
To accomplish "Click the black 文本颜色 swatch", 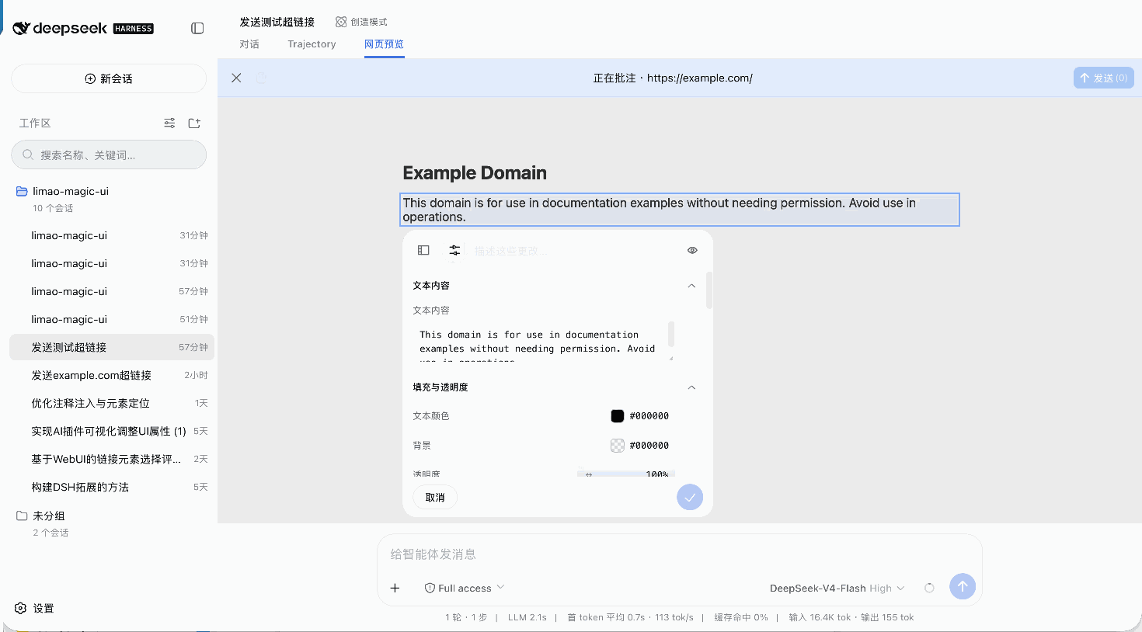I will [618, 416].
